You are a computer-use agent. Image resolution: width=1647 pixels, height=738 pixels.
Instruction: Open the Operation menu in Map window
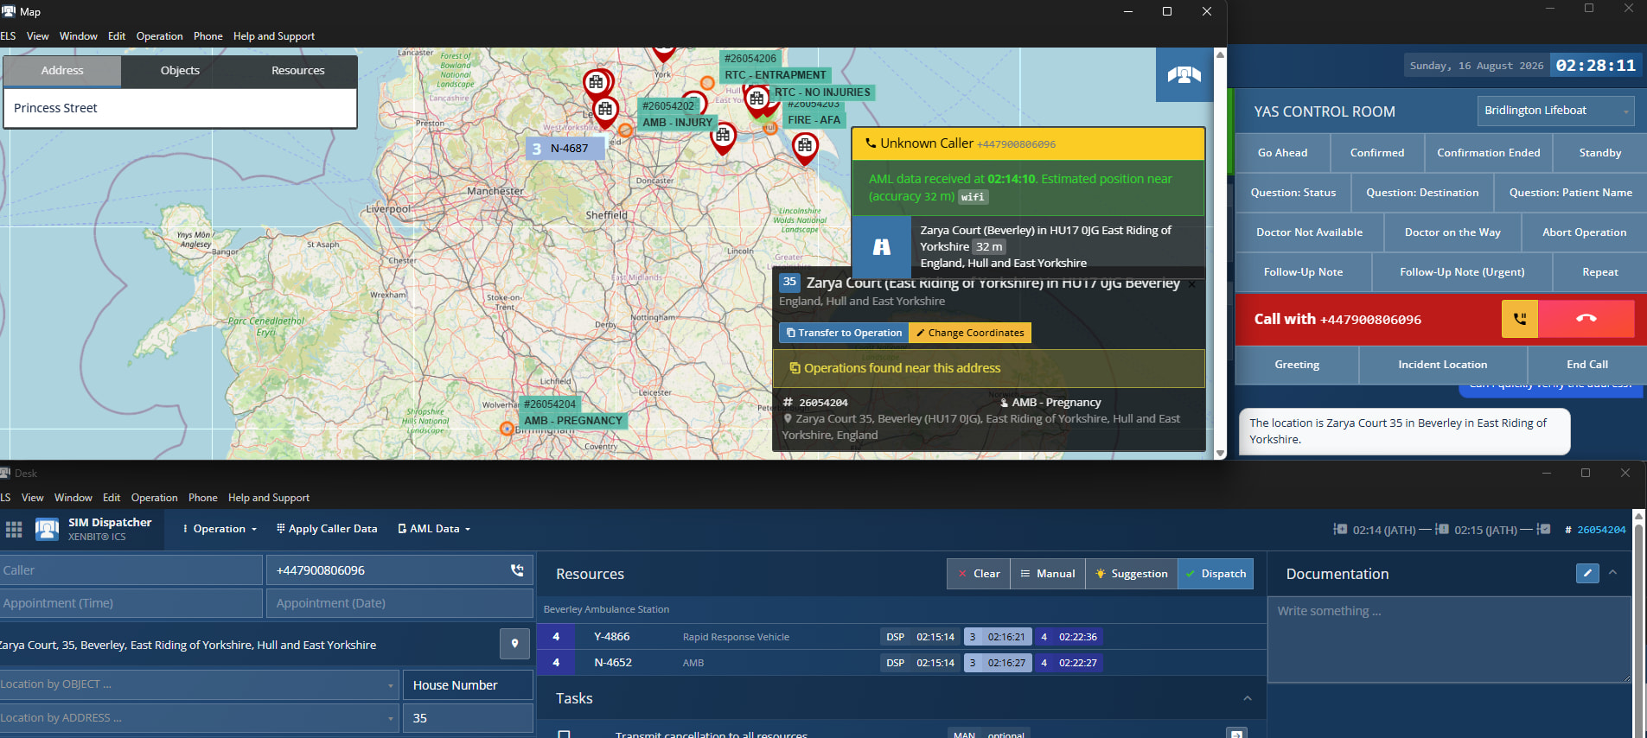pos(159,36)
